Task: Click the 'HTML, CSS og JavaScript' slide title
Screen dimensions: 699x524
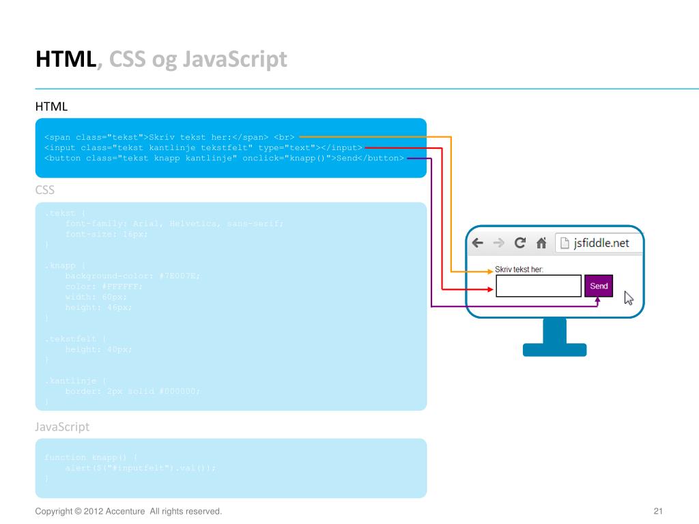Action: 161,59
